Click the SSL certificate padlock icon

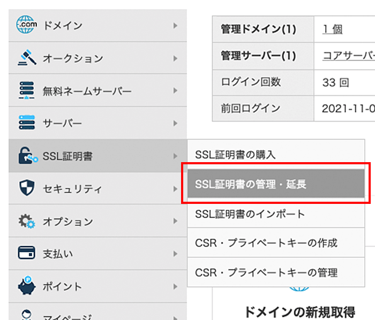(x=27, y=156)
